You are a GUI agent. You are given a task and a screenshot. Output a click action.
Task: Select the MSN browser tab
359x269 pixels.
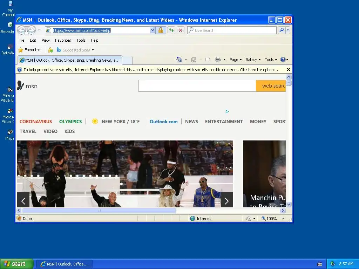point(70,60)
